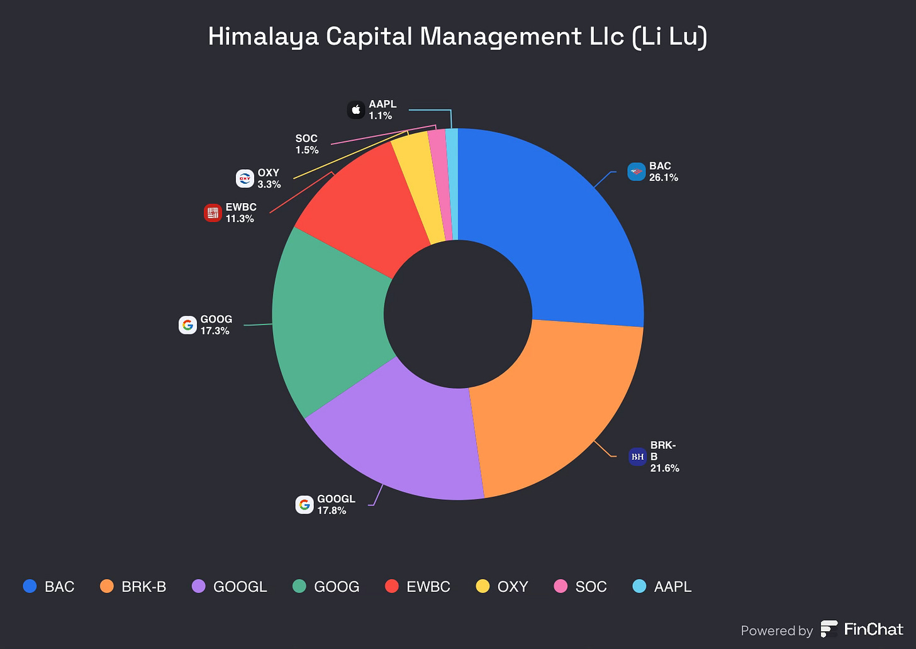The width and height of the screenshot is (916, 649).
Task: Click the Occidental OXY logo icon
Action: pyautogui.click(x=245, y=179)
